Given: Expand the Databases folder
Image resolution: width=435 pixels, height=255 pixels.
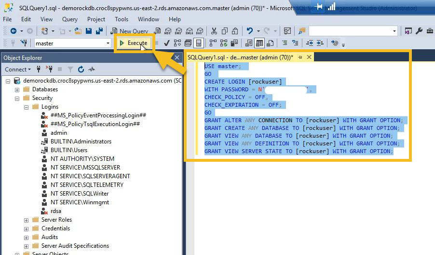Looking at the screenshot, I should [x=17, y=90].
